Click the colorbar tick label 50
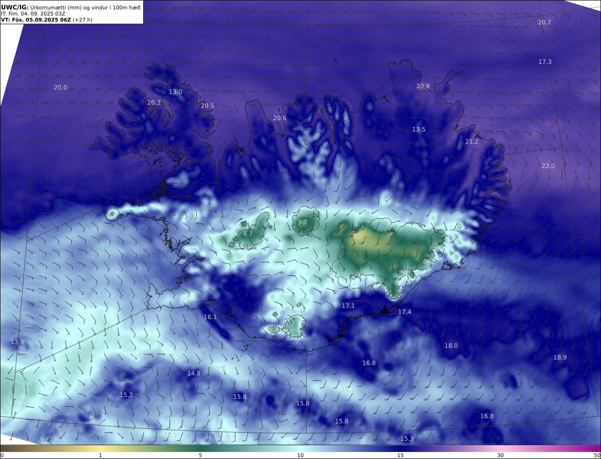Screen dimensions: 601x459 (x=597, y=455)
